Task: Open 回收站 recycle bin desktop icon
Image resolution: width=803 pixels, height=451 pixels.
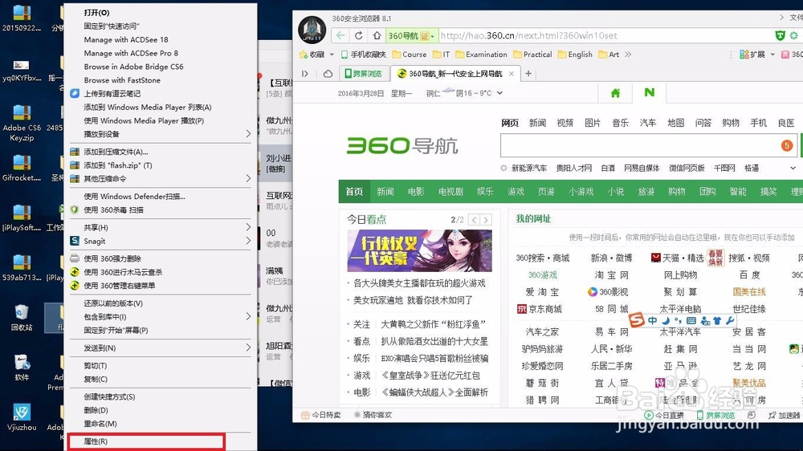Action: pyautogui.click(x=22, y=318)
